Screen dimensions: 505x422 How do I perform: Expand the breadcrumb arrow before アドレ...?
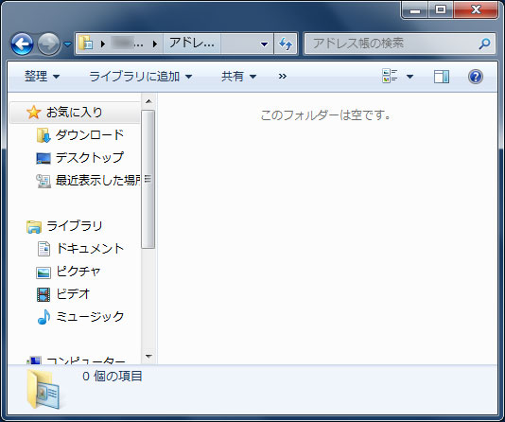coord(155,44)
